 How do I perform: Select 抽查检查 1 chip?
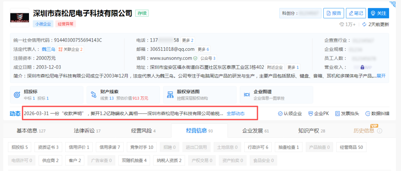tap(289, 147)
